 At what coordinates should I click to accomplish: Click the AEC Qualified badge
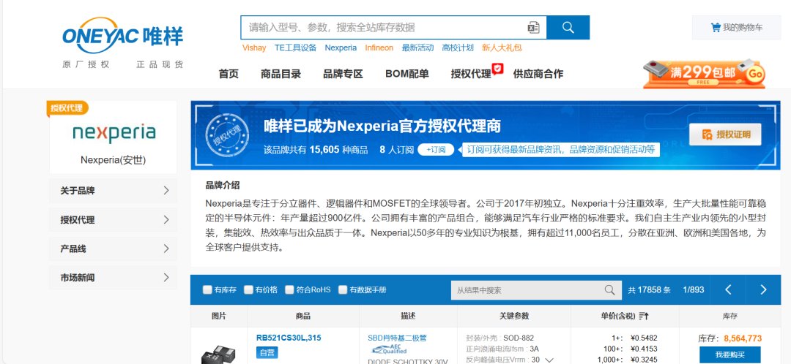pos(389,350)
